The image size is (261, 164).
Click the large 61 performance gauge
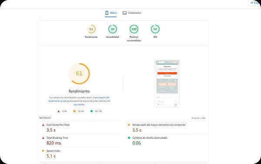[79, 74]
